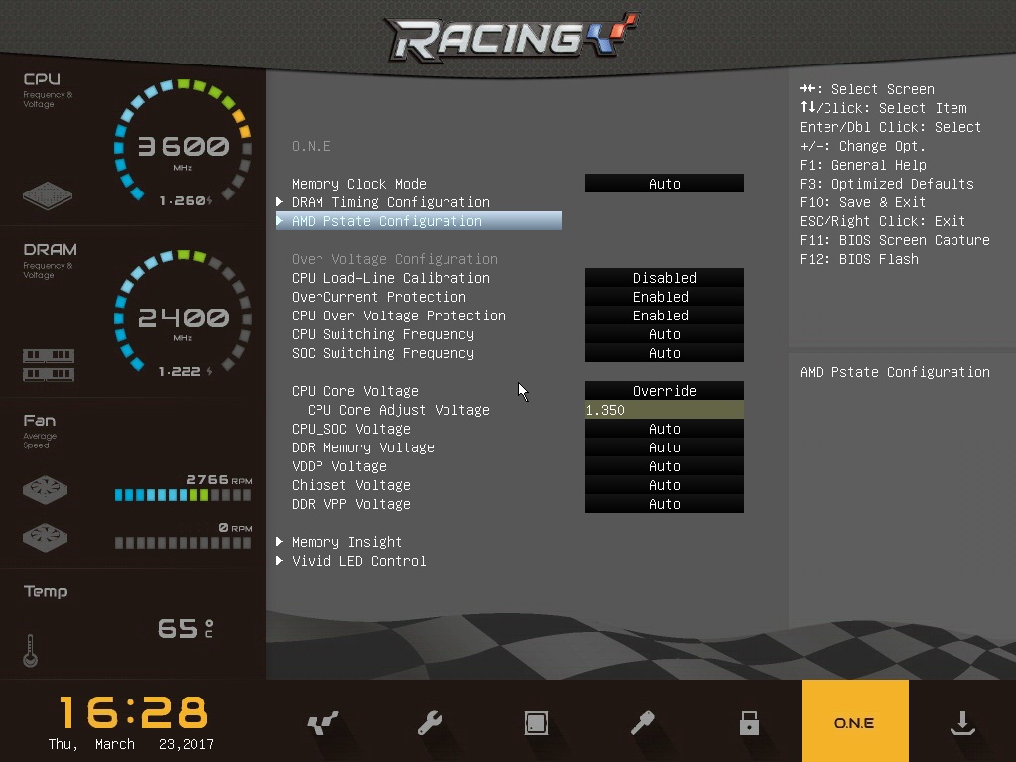Open the Main menu racing-track icon
Screen dimensions: 1016x762
[322, 723]
